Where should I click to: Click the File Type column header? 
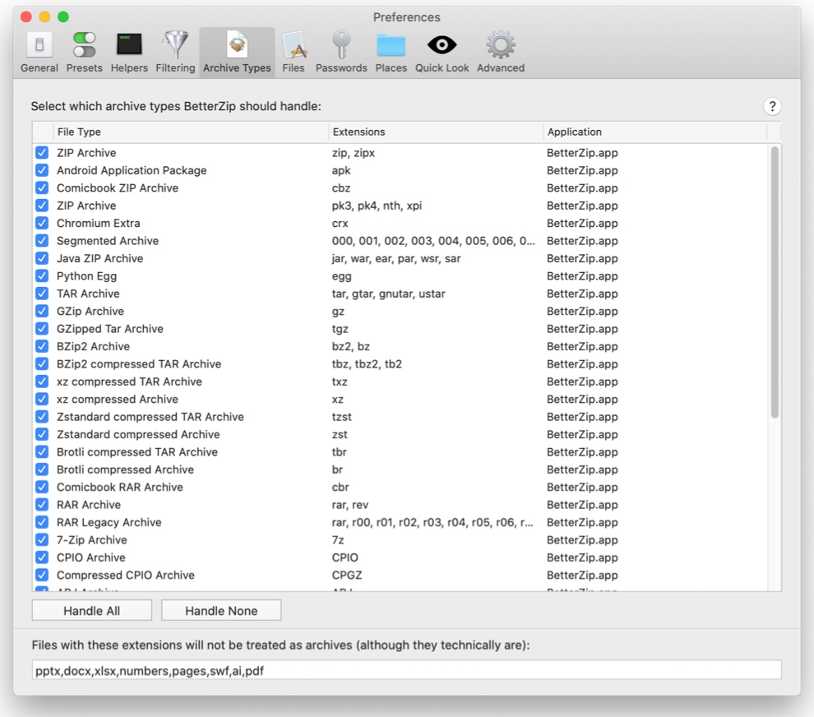(x=191, y=132)
